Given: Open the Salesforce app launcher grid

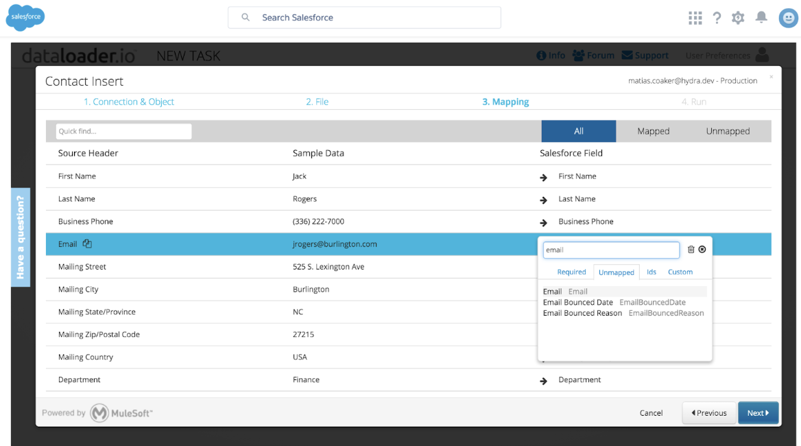Looking at the screenshot, I should 695,18.
